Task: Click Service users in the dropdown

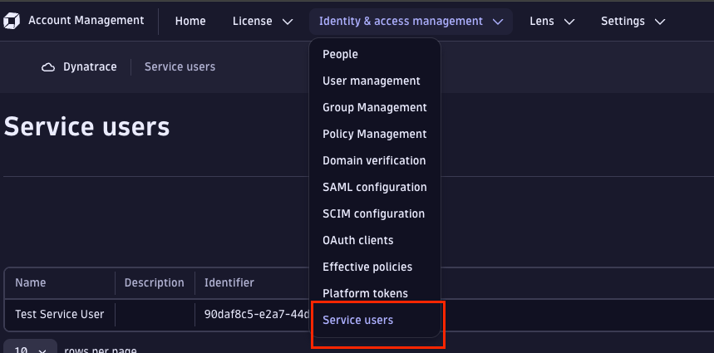Action: tap(357, 320)
